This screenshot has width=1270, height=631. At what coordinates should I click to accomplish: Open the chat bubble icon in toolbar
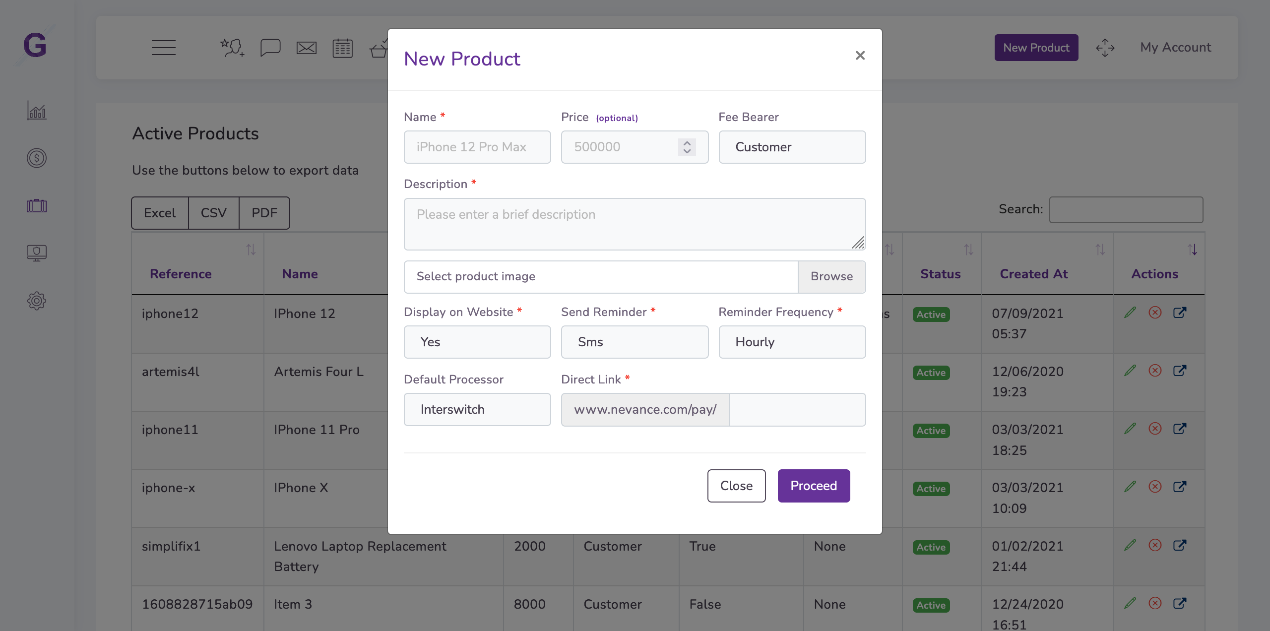point(269,48)
